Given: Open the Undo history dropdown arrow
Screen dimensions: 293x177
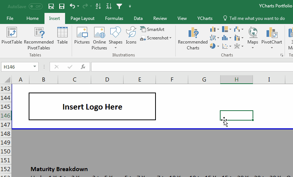Looking at the screenshot, I should point(78,6).
